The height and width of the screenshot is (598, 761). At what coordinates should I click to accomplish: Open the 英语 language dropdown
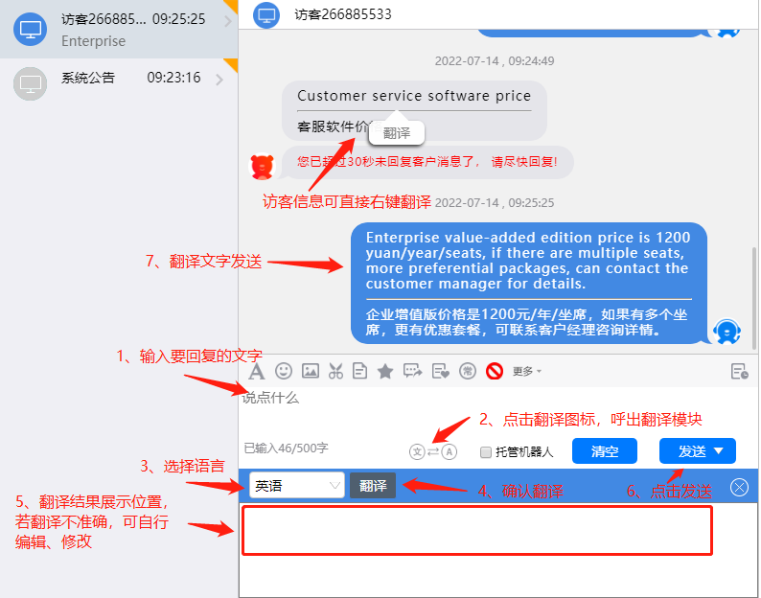pyautogui.click(x=296, y=486)
